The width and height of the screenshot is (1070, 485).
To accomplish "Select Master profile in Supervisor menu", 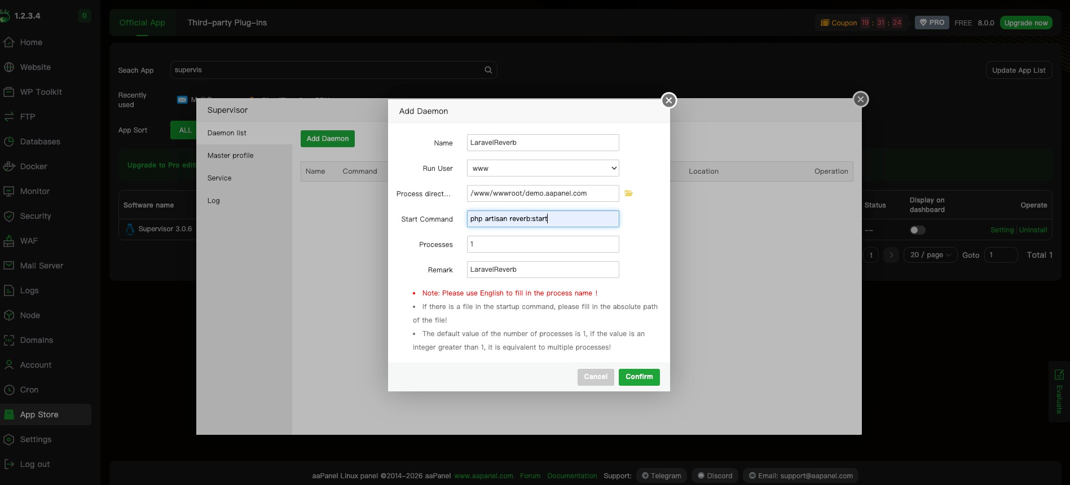I will [244, 156].
